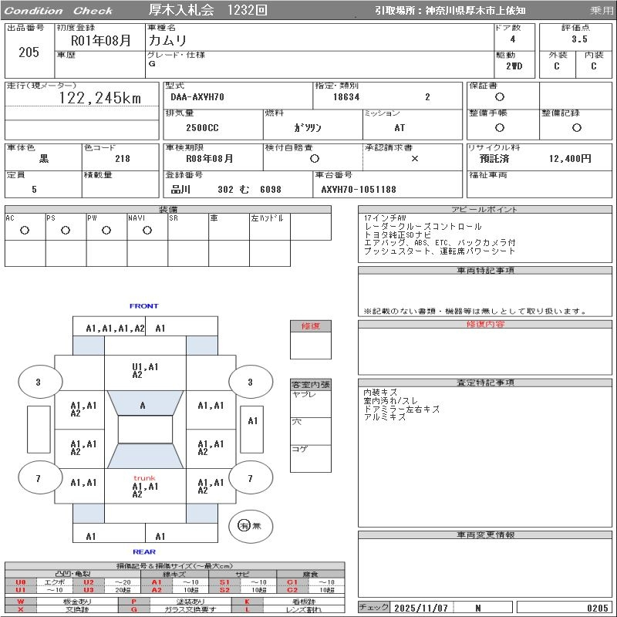The height and width of the screenshot is (617, 617).
Task: Click the U1,A1 A2 hood damage mark
Action: [x=143, y=370]
